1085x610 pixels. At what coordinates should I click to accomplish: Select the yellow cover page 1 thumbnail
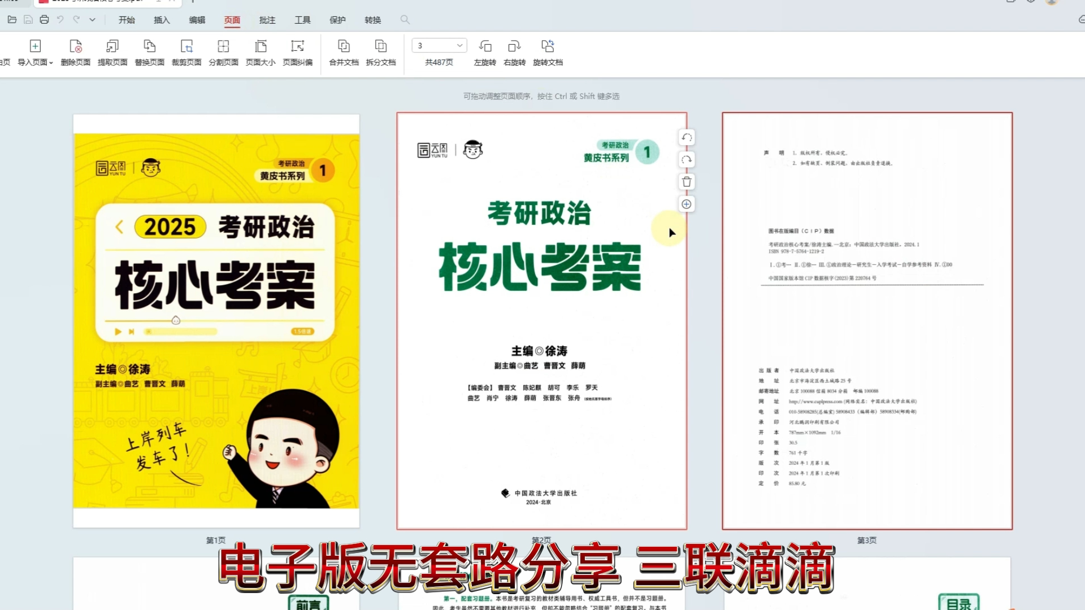point(216,321)
